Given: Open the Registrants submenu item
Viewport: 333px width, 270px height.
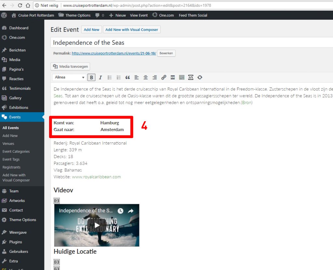Looking at the screenshot, I should 11,167.
